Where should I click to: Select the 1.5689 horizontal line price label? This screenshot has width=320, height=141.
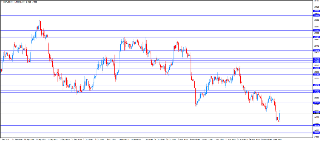[x=316, y=11]
